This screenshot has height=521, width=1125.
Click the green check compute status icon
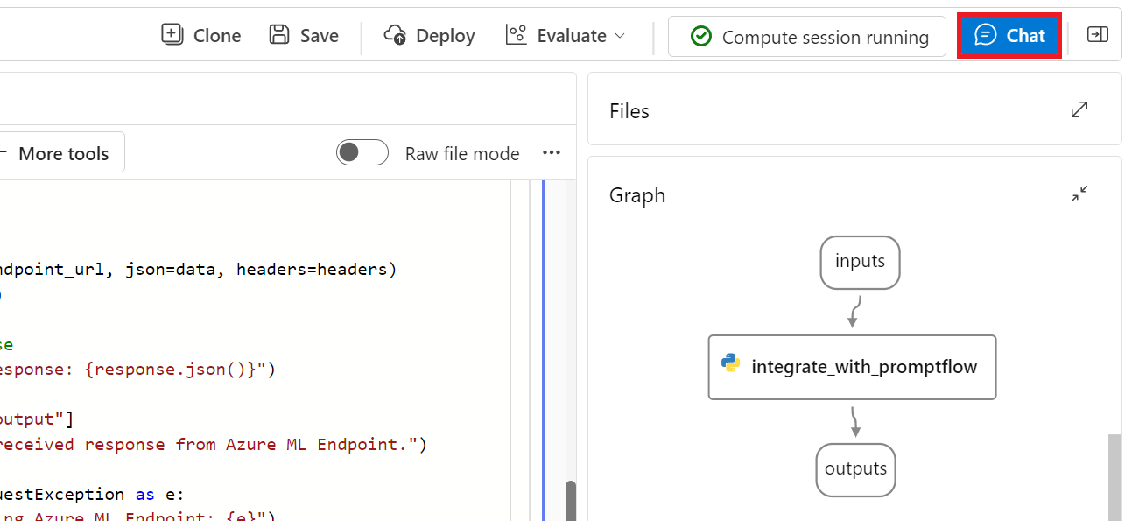click(x=700, y=37)
